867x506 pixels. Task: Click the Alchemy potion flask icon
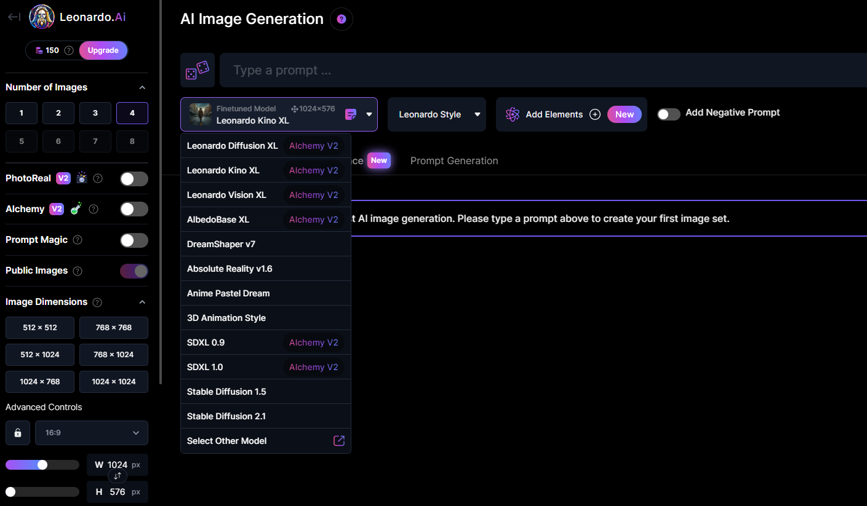coord(76,209)
